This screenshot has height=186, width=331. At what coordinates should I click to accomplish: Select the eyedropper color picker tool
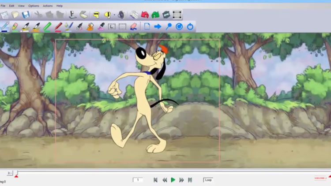[x=102, y=27]
